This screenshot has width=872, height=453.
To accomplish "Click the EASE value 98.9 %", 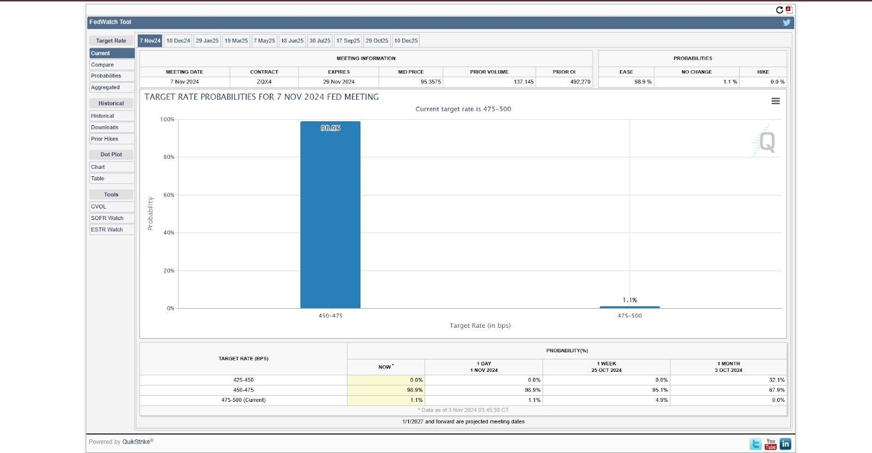I will pyautogui.click(x=643, y=82).
